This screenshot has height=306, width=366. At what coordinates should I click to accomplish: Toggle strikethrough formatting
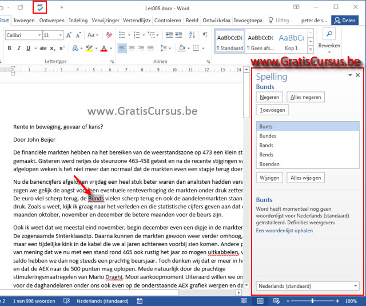(x=43, y=49)
